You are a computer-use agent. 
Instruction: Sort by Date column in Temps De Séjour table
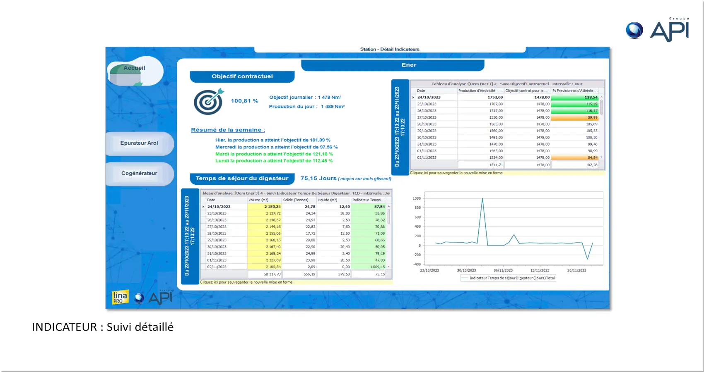[227, 200]
